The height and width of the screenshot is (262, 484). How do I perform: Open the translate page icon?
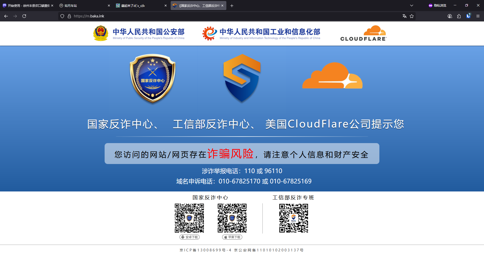404,16
